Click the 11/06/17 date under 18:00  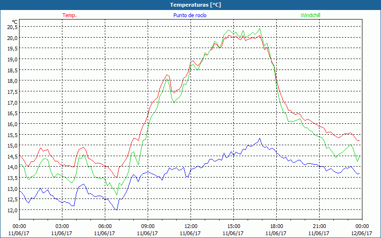pyautogui.click(x=276, y=233)
